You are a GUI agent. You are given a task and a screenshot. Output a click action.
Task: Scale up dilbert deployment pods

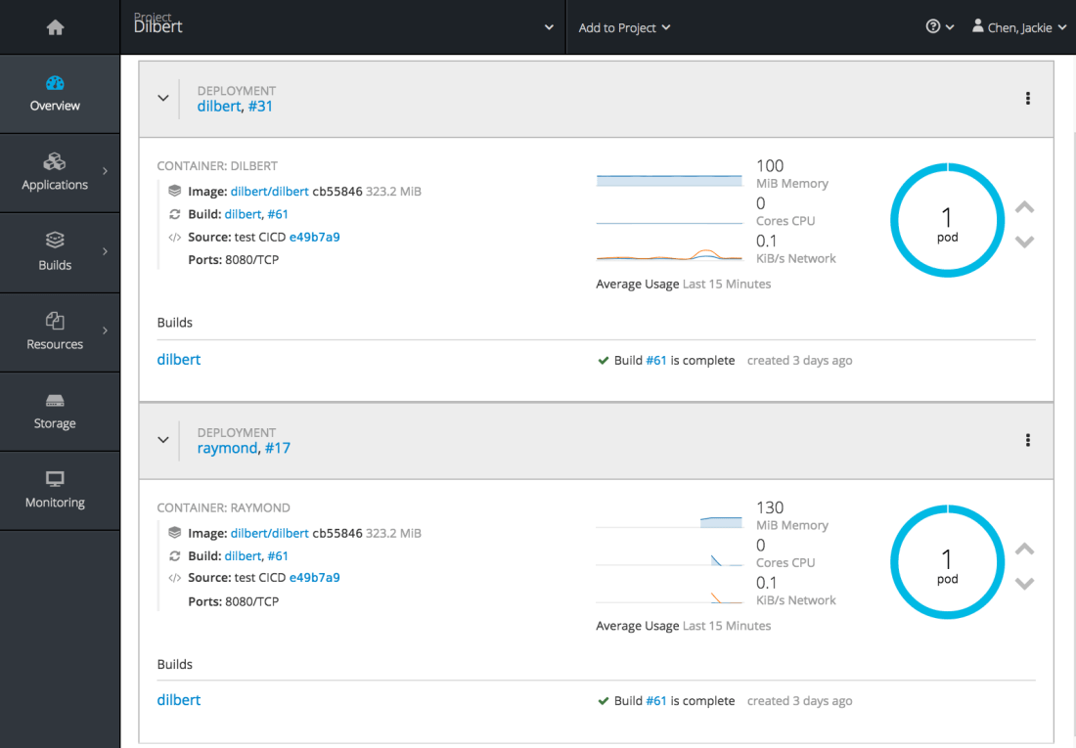click(x=1024, y=207)
